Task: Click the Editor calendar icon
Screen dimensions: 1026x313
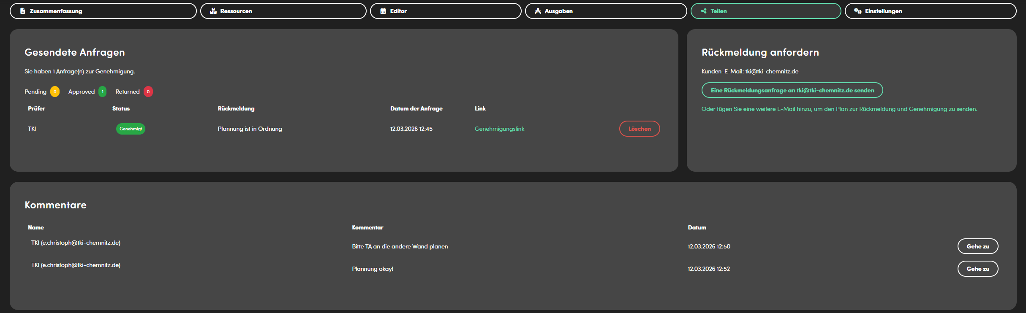Action: [383, 11]
